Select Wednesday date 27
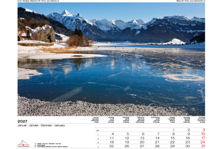This screenshot has height=149, width=223. (x=142, y=146)
